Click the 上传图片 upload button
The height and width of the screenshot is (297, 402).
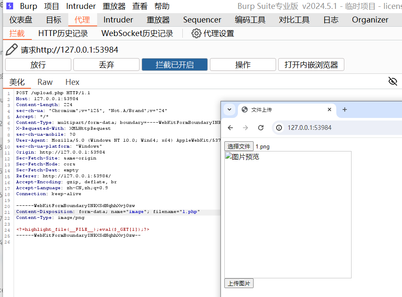(239, 283)
